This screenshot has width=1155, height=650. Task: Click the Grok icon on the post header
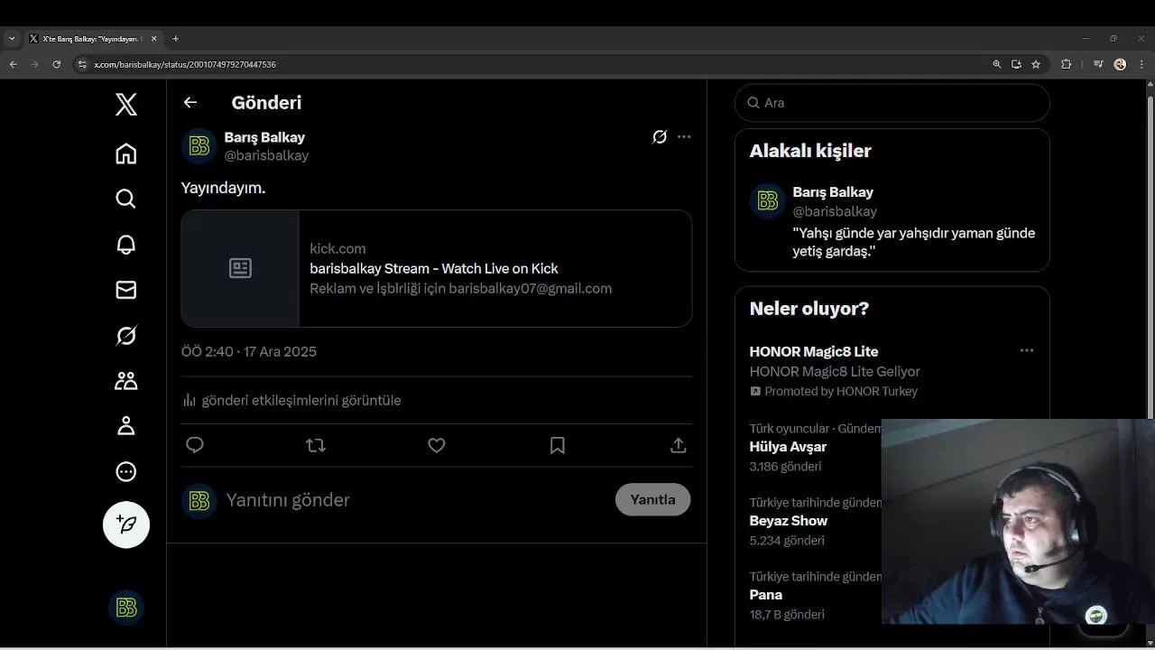coord(660,137)
